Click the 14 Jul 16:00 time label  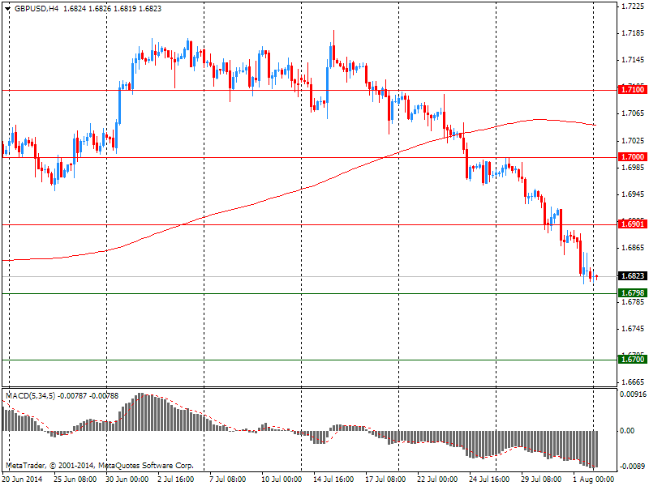click(x=333, y=480)
